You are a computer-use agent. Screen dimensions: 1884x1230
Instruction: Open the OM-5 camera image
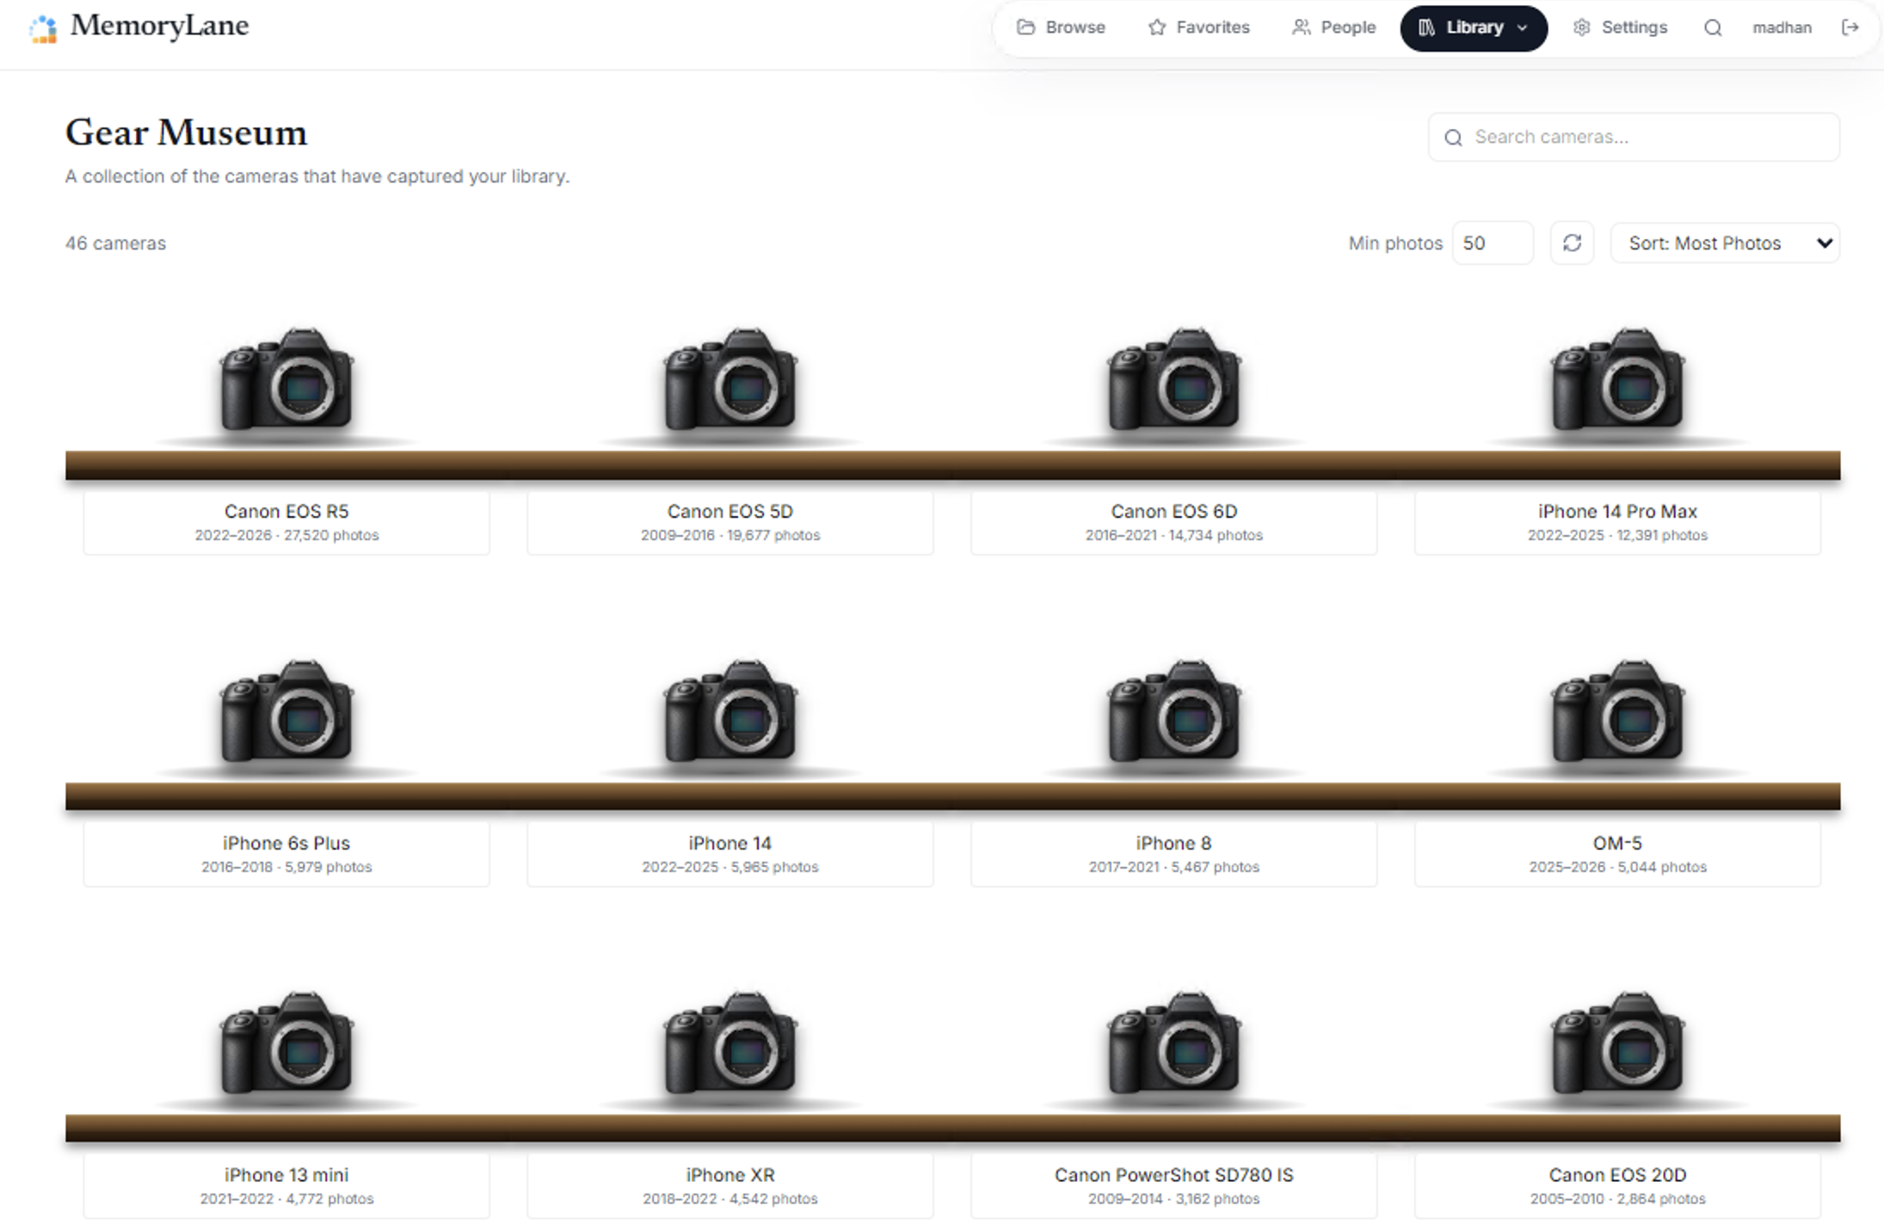(x=1617, y=711)
